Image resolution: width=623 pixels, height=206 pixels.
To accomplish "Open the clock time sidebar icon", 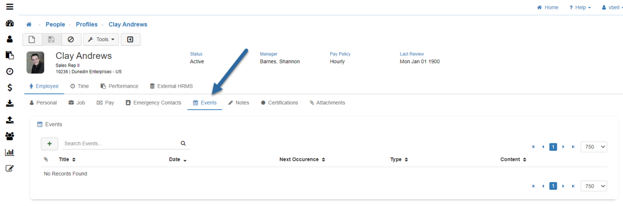I will tap(9, 72).
